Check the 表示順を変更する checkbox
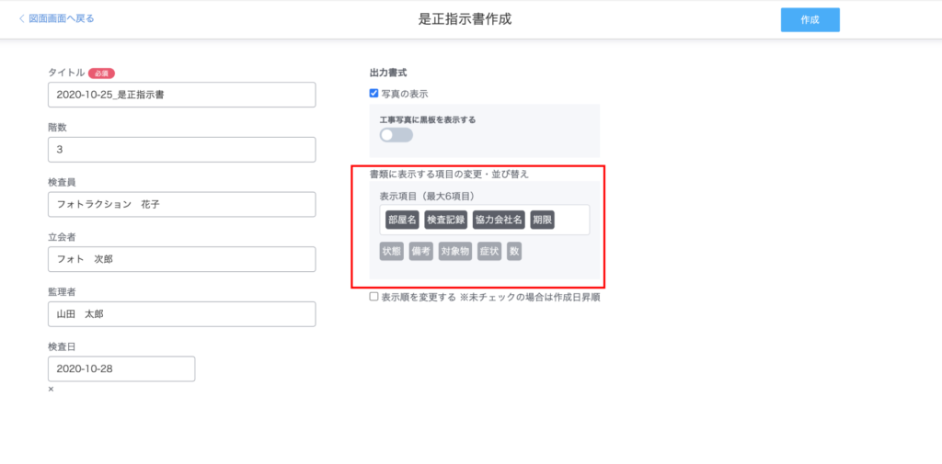Image resolution: width=942 pixels, height=464 pixels. click(373, 297)
